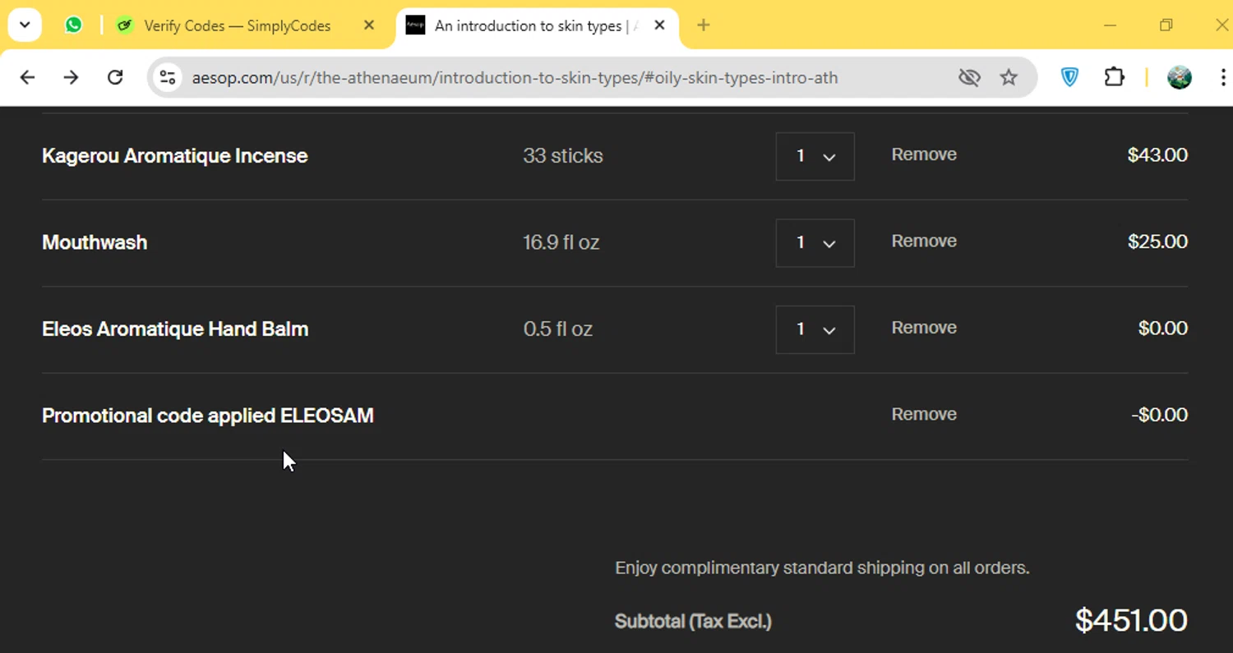Click the browser back arrow
1233x653 pixels.
(27, 77)
